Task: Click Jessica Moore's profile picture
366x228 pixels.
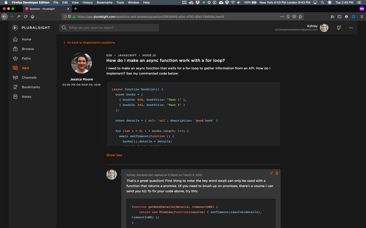Action: (81, 63)
